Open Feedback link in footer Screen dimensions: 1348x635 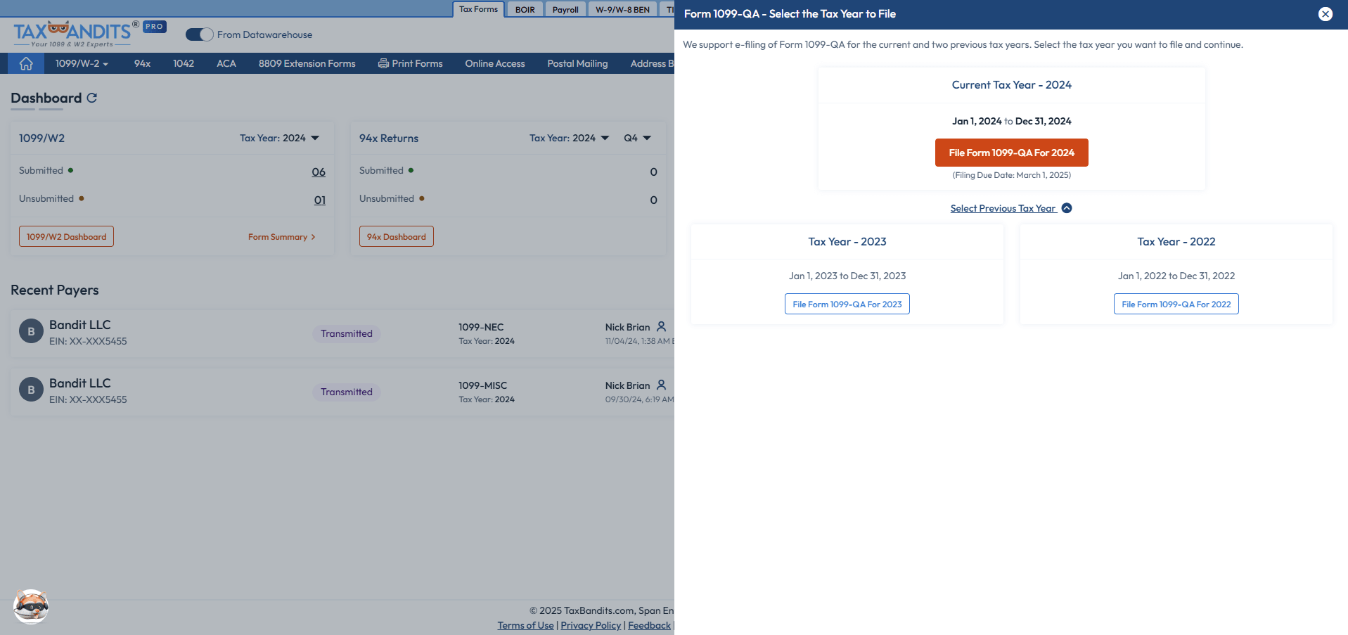coord(649,625)
